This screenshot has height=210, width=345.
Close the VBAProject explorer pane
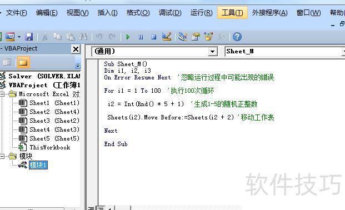[76, 49]
